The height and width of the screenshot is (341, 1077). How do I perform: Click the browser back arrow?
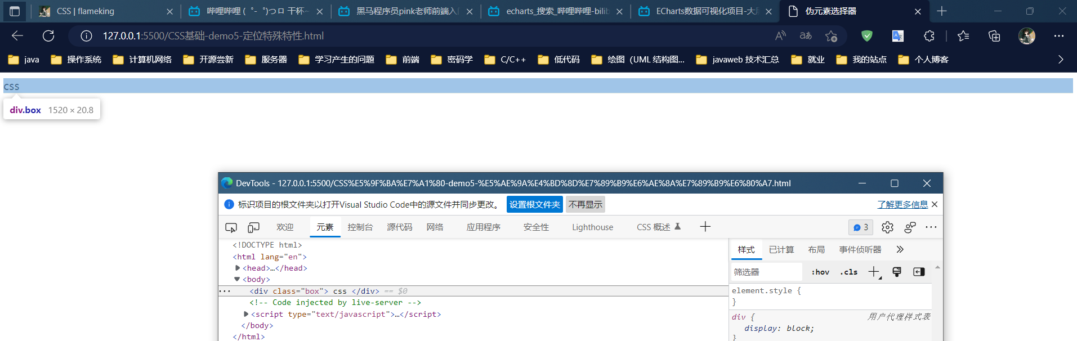point(17,36)
